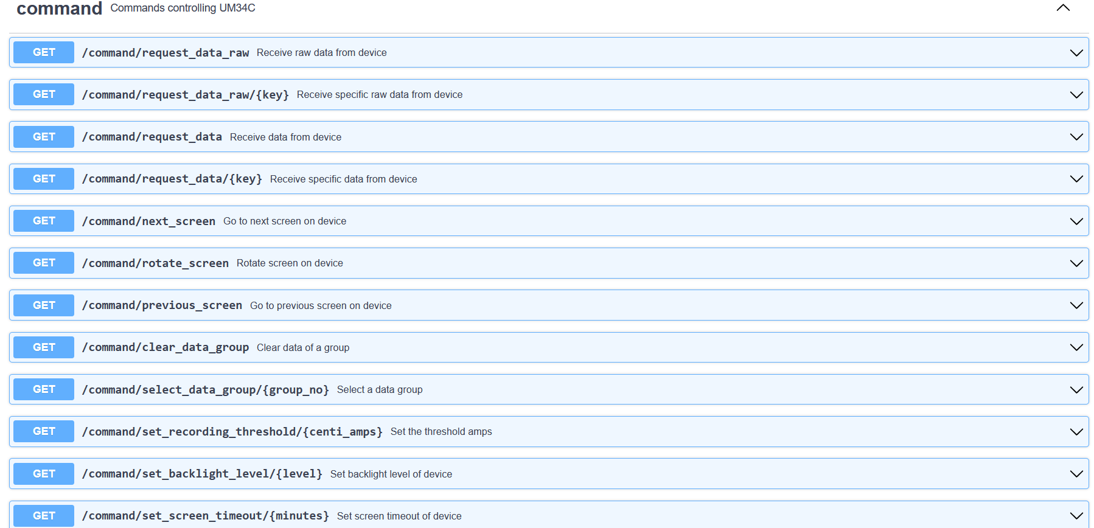This screenshot has height=528, width=1094.
Task: Expand the request_data_raw endpoint chevron
Action: click(1076, 53)
